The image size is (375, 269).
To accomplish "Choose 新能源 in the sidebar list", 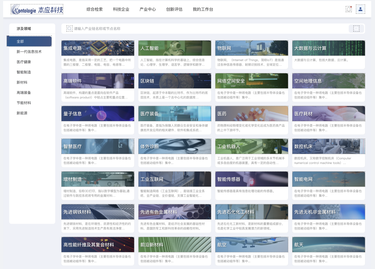I will (22, 113).
